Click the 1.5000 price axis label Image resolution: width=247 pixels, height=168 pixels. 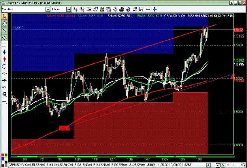238,112
